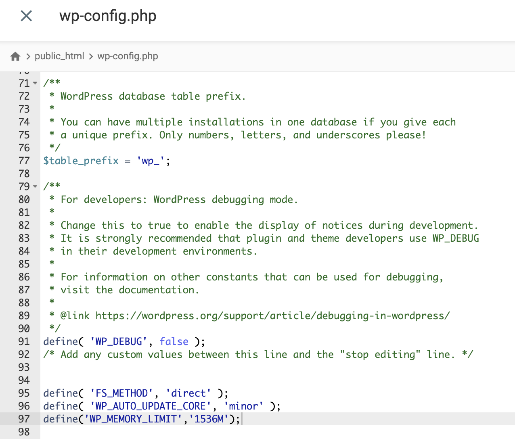515x439 pixels.
Task: Click the false value in the WP_DEBUG define
Action: [174, 341]
